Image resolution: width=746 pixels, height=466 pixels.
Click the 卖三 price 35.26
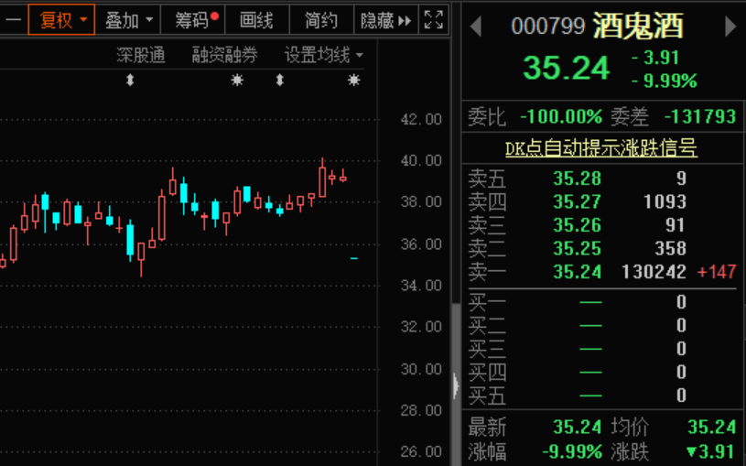click(x=577, y=225)
